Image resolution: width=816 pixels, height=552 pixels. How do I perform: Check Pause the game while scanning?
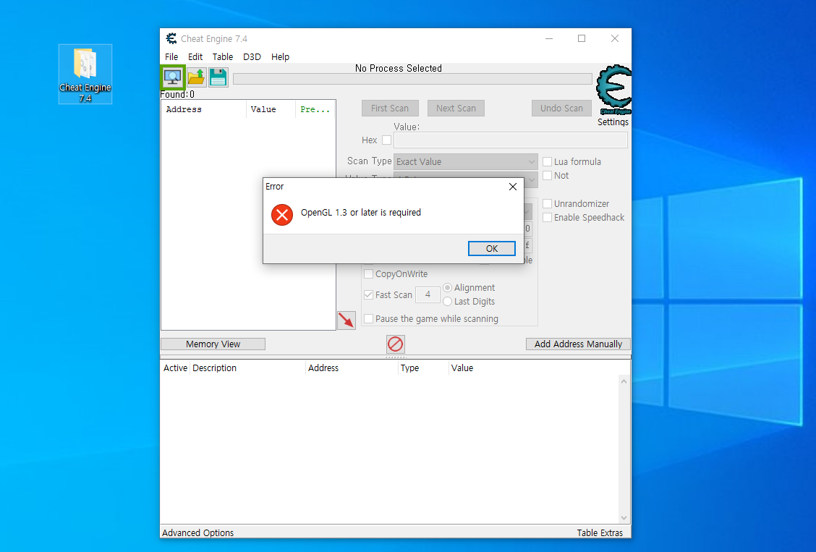(368, 318)
